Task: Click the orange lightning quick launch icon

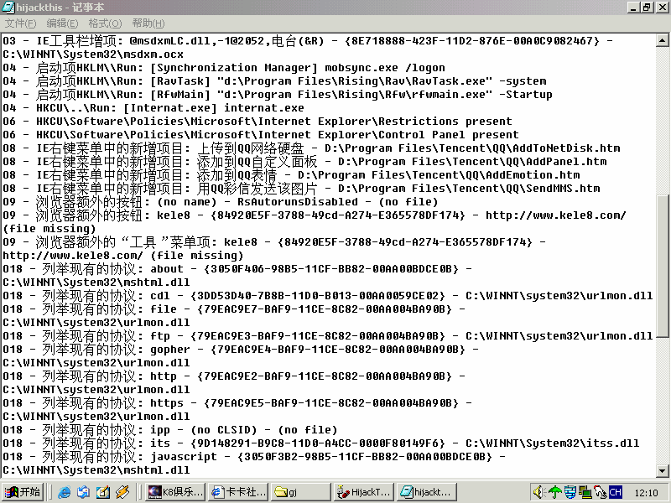Action: [122, 492]
